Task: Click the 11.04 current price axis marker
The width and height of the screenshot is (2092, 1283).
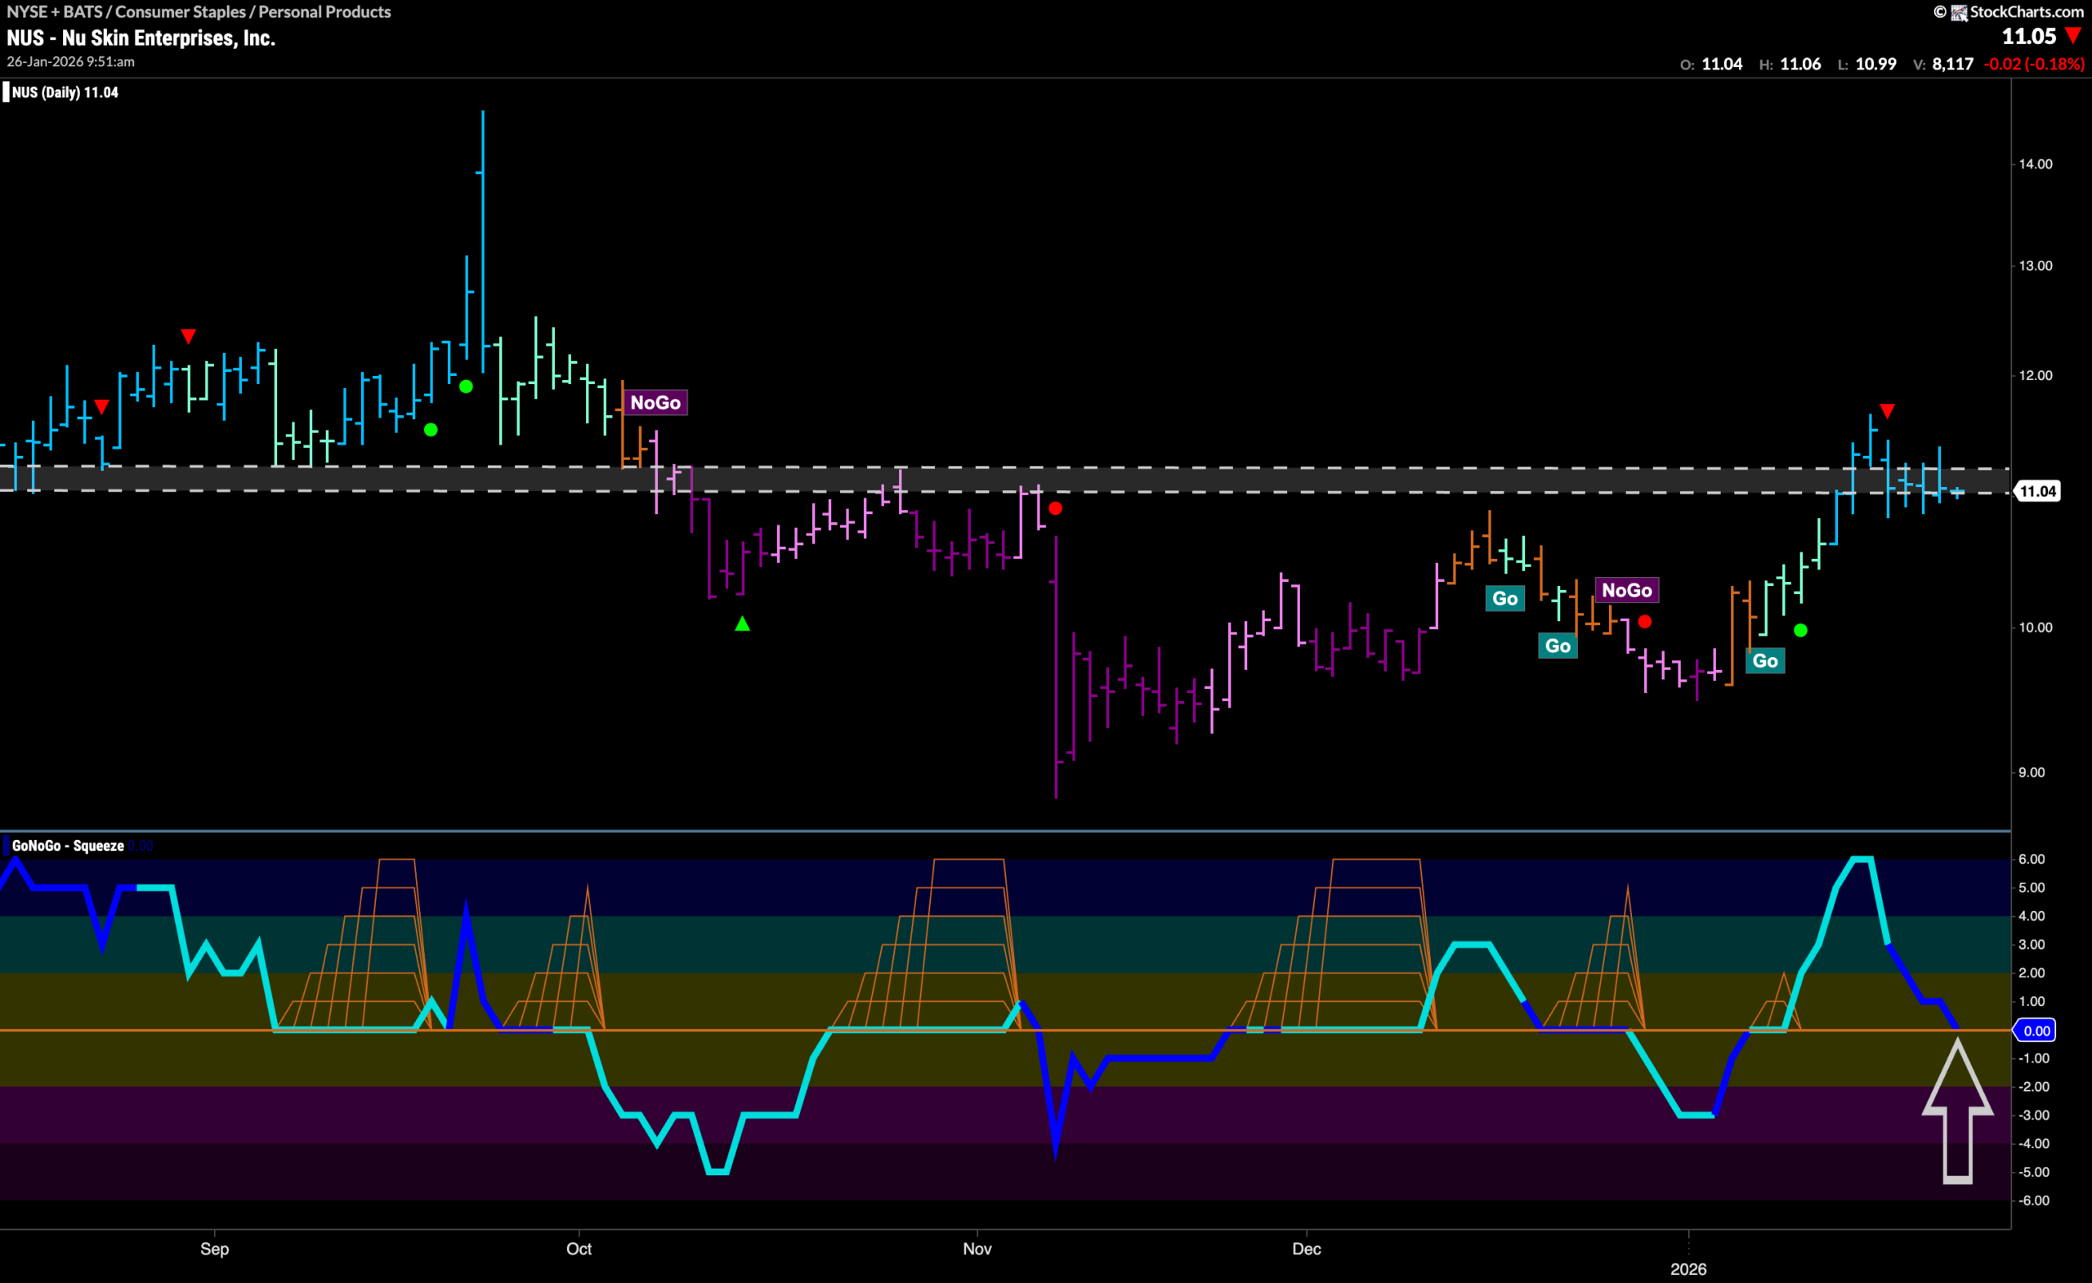Action: point(2036,492)
